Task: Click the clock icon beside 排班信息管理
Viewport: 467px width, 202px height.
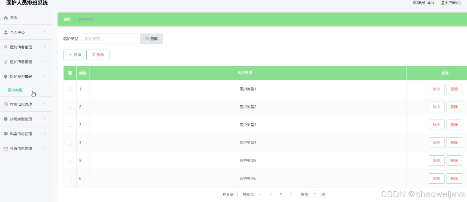Action: tap(6, 104)
